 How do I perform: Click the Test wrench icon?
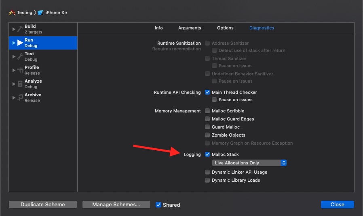(20, 56)
